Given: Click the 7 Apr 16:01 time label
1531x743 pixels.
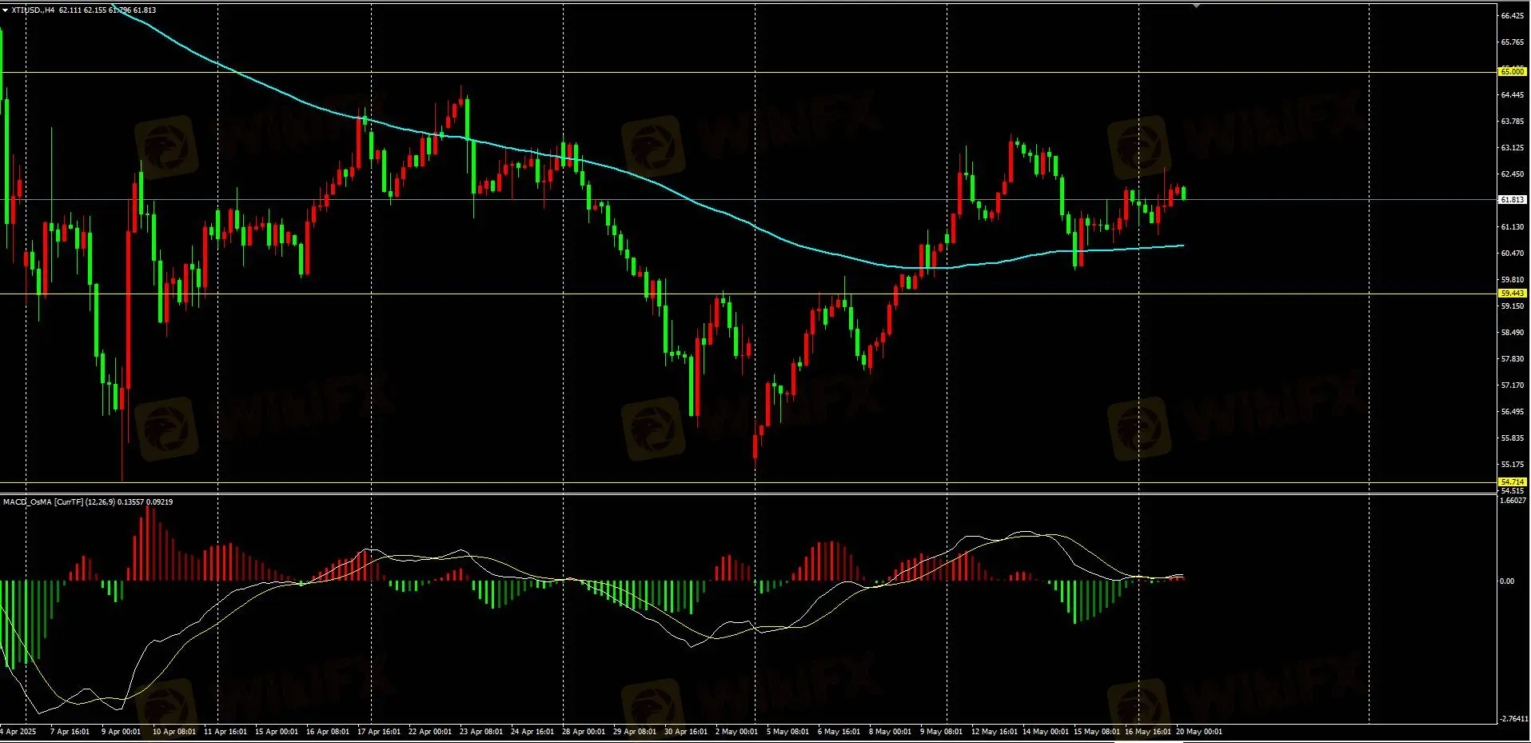Looking at the screenshot, I should 70,732.
